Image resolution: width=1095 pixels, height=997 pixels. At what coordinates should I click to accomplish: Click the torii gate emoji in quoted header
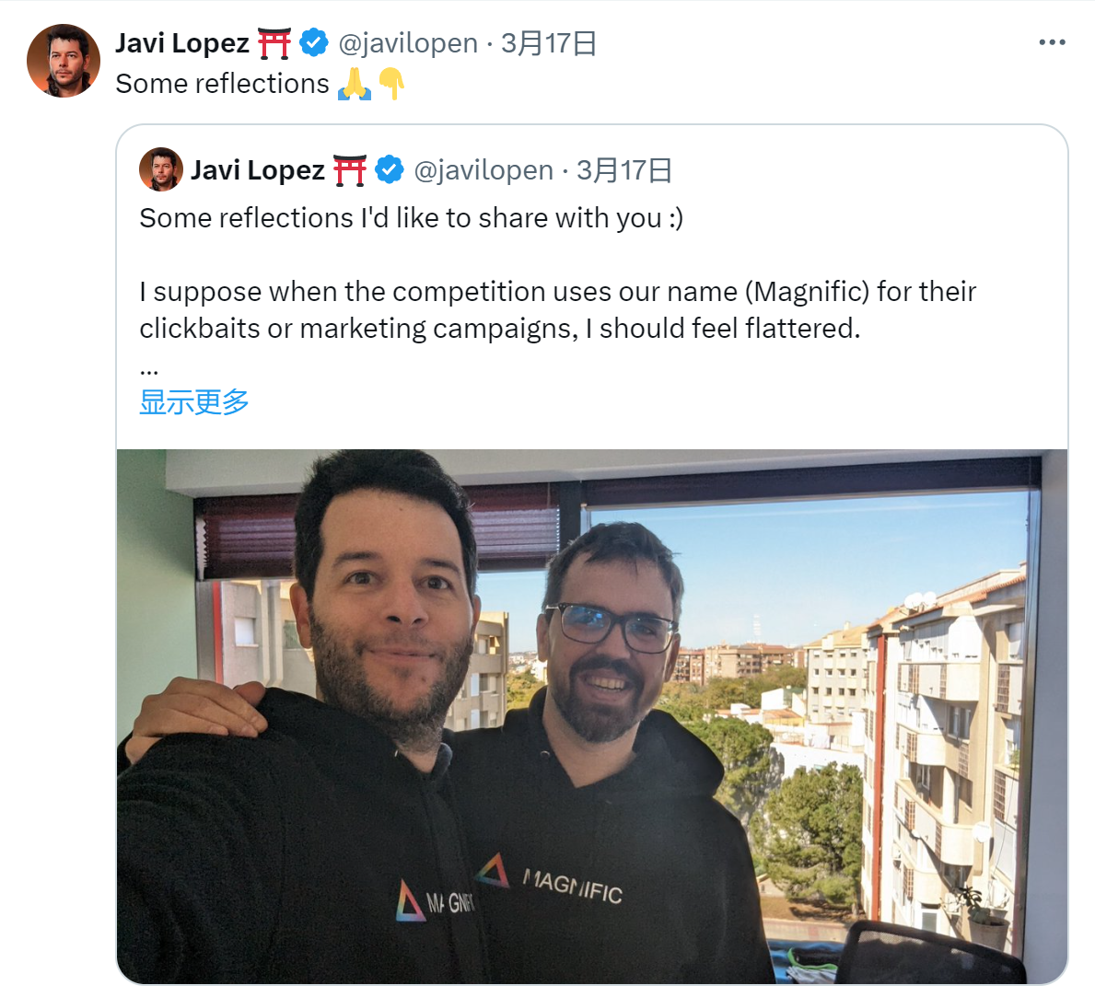pos(350,170)
